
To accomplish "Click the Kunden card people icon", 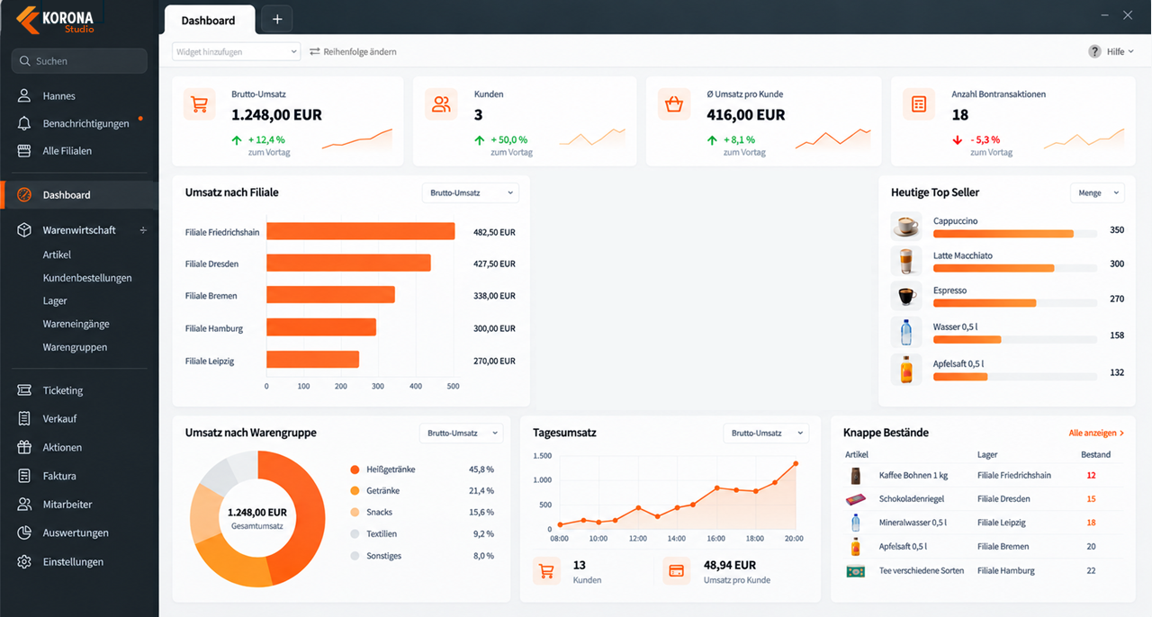I will [441, 104].
